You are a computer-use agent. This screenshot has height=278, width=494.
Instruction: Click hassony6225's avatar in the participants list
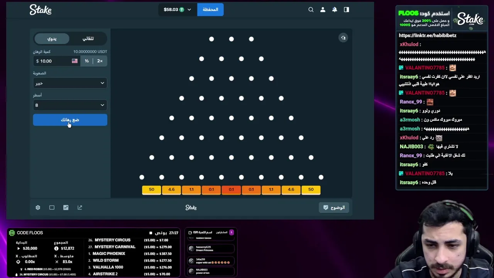pos(191,249)
